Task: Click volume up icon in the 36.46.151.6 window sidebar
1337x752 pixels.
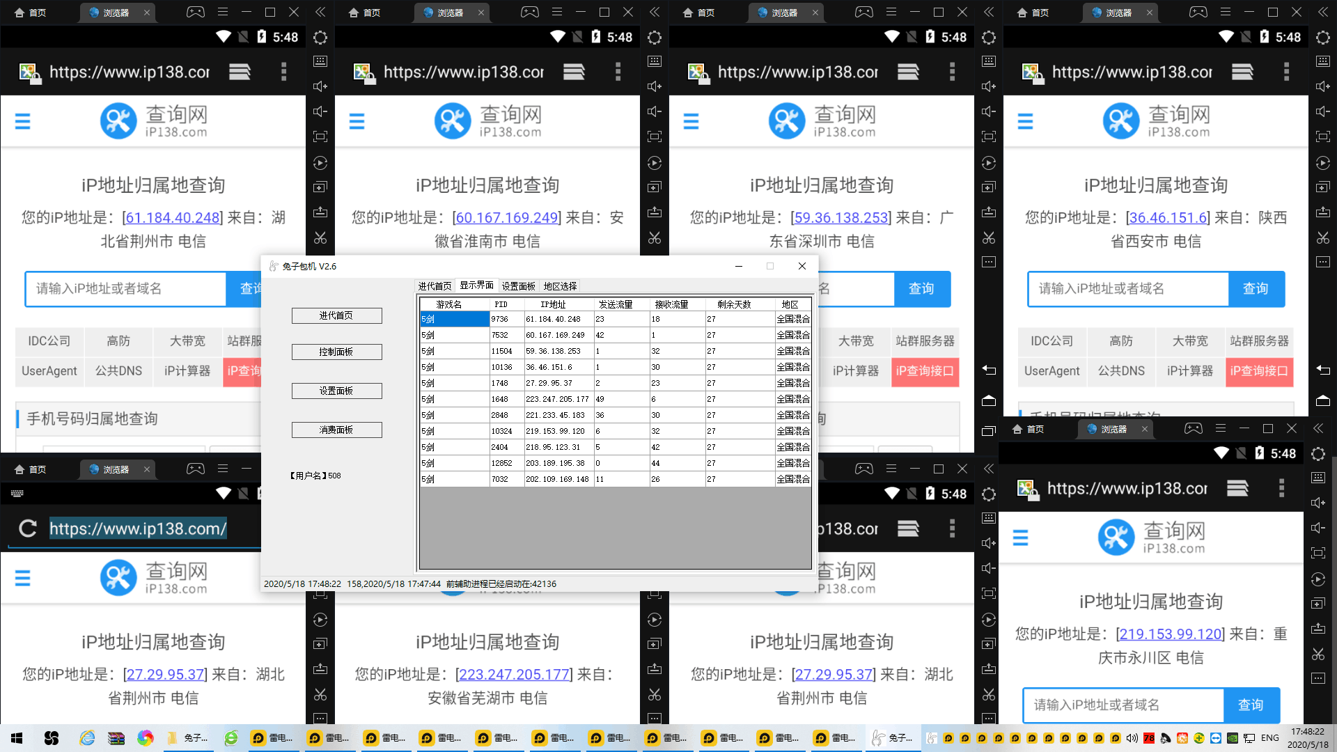Action: click(1323, 86)
